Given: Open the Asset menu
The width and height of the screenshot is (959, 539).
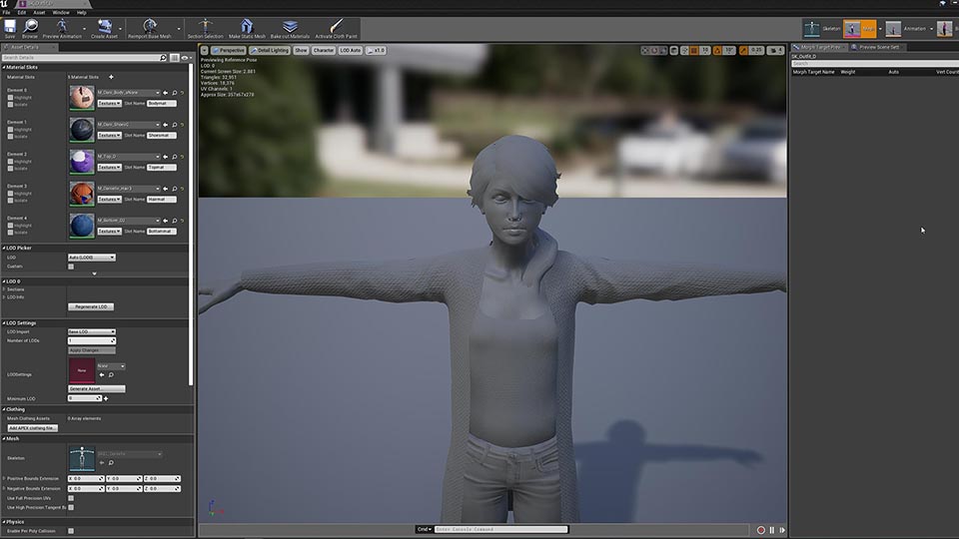Looking at the screenshot, I should [39, 12].
